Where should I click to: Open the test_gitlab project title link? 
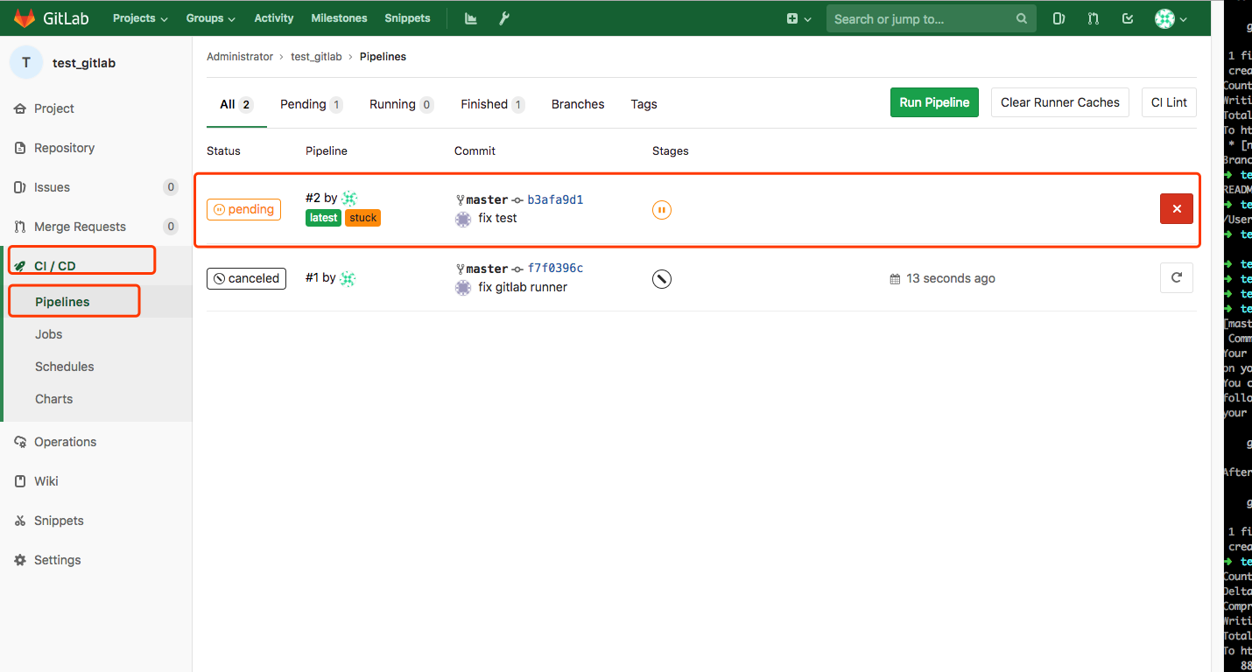coord(84,63)
